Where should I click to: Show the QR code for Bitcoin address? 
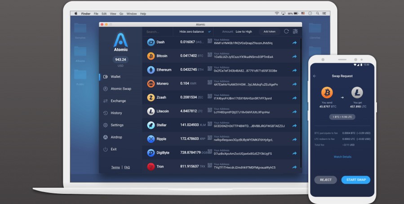(210, 55)
